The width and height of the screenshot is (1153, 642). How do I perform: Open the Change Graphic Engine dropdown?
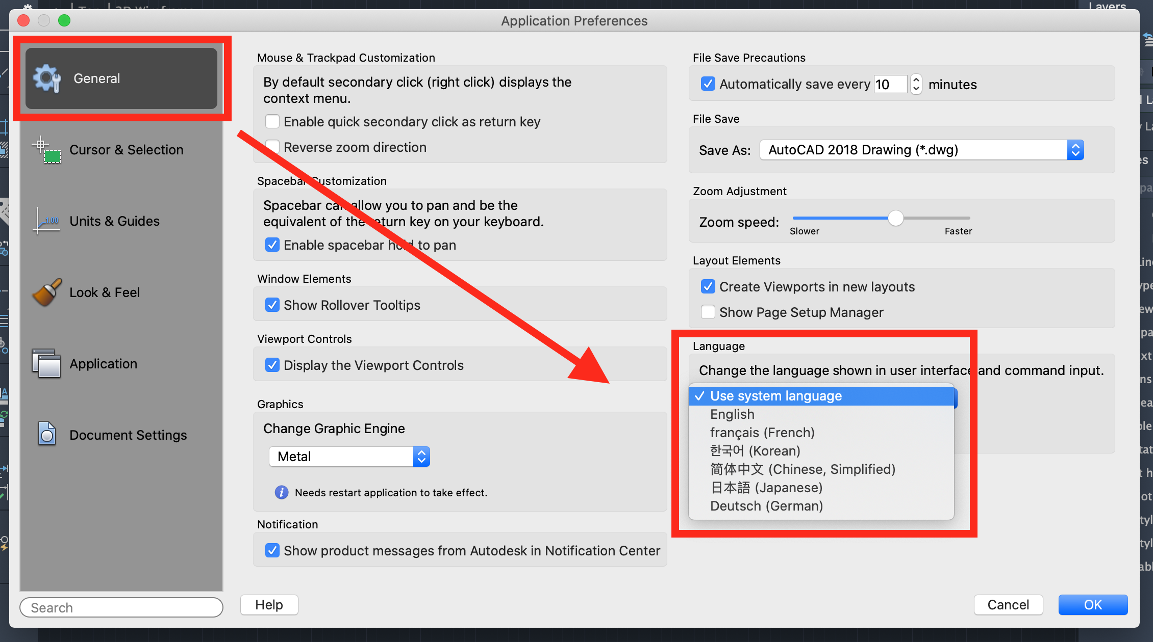420,456
